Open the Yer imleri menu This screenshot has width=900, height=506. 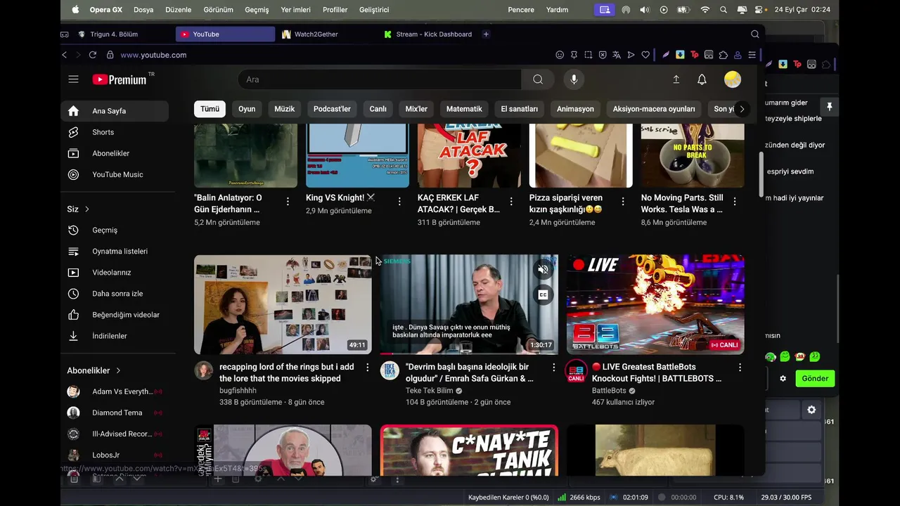295,10
